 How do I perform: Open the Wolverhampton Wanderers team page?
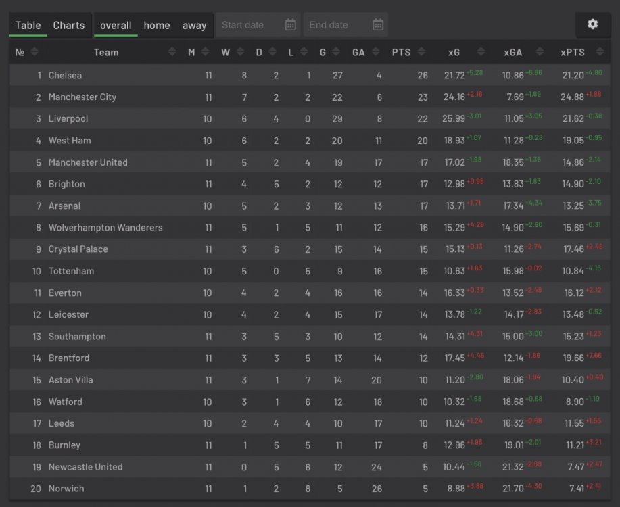[x=105, y=228]
